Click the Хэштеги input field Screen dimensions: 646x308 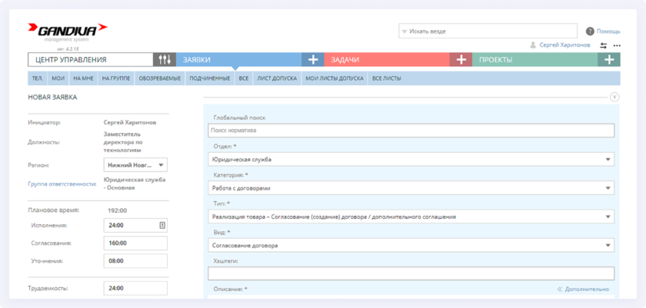click(411, 273)
